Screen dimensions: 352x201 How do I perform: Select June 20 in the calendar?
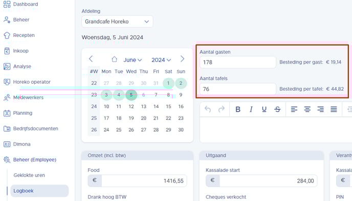tap(144, 118)
